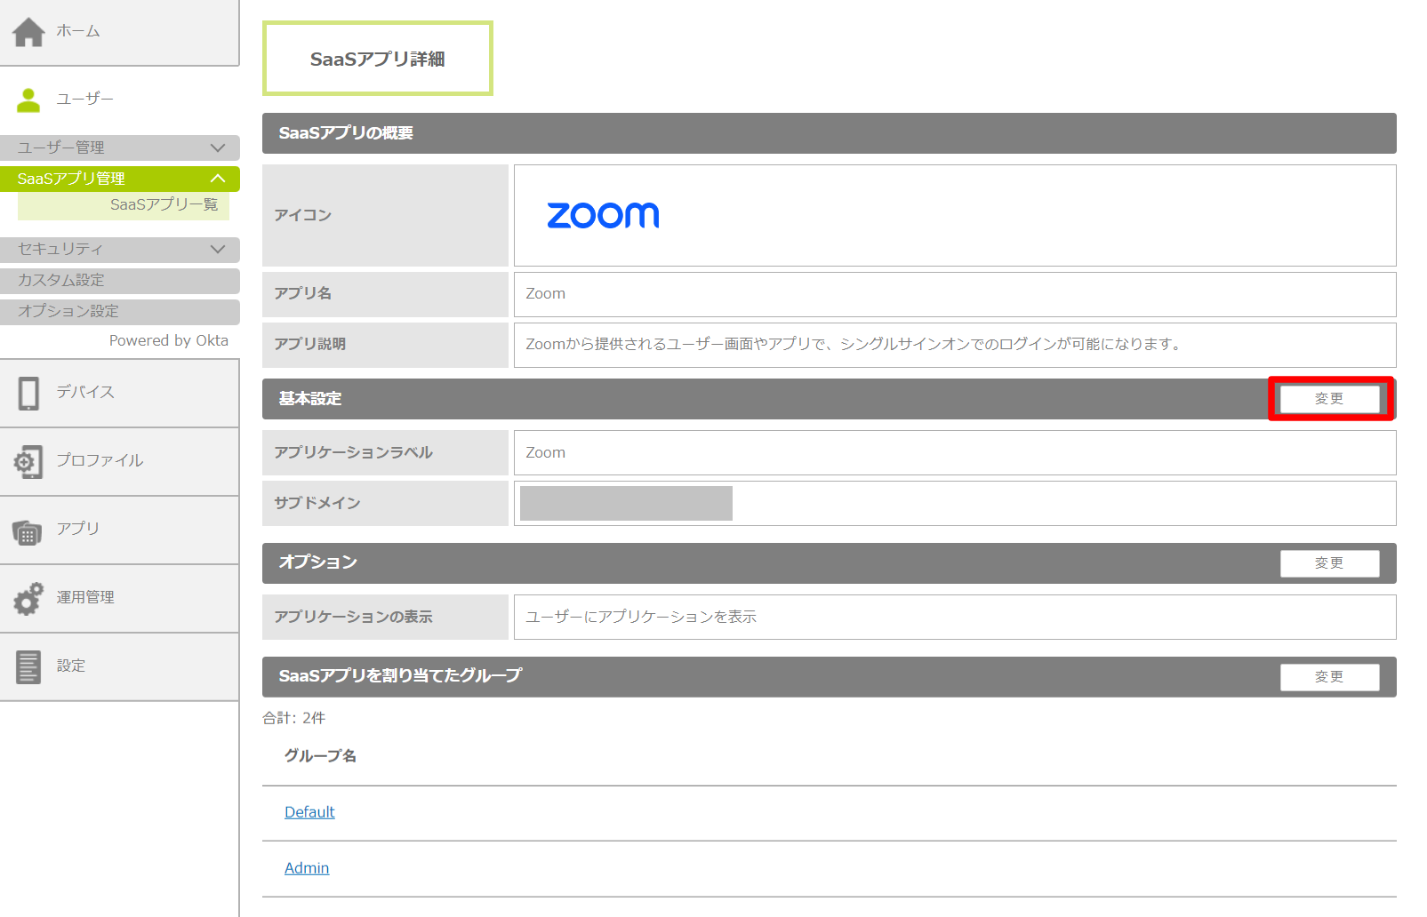The image size is (1427, 917).
Task: Open カスタム設定 menu item
Action: coord(120,281)
